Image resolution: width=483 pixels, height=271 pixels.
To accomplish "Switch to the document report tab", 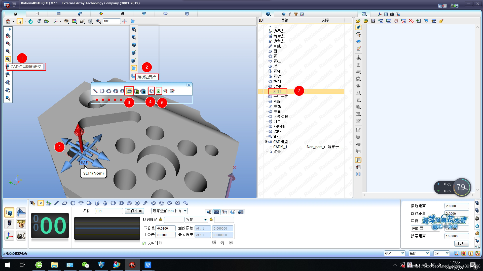I will tap(37, 14).
